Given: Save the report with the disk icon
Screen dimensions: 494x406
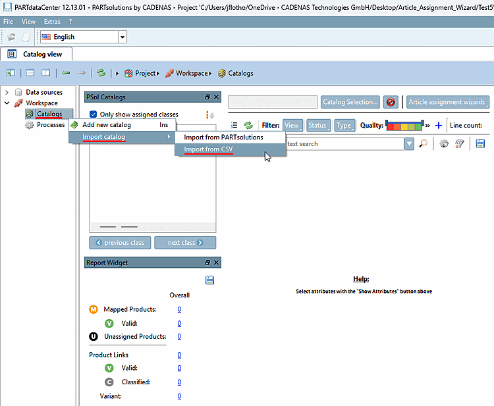Looking at the screenshot, I should coord(209,280).
